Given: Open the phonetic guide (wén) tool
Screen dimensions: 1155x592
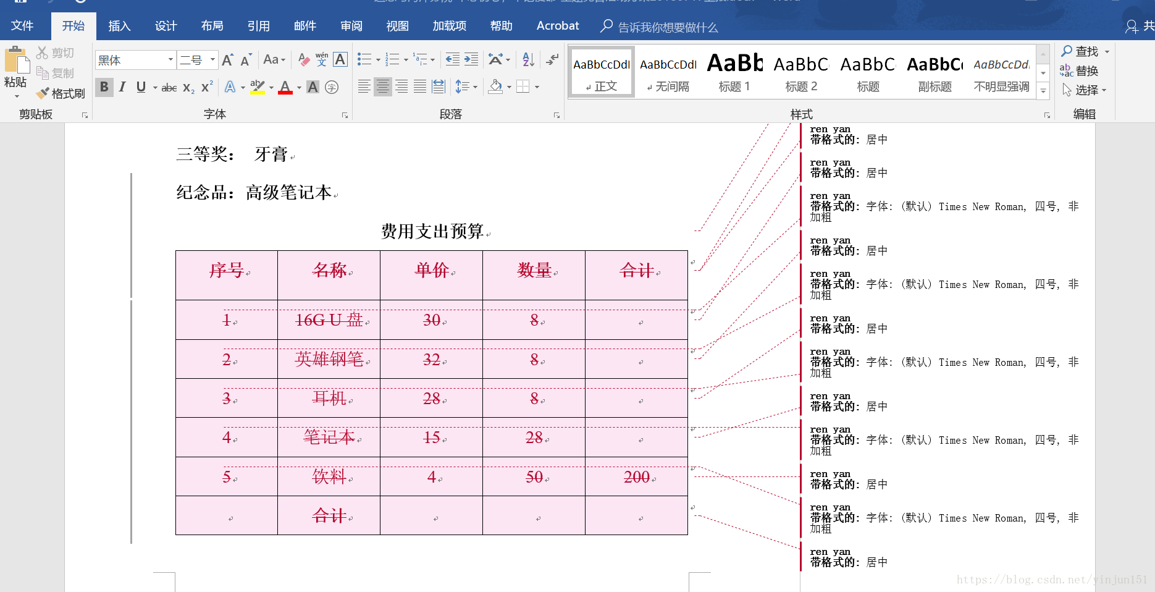Looking at the screenshot, I should click(x=321, y=60).
